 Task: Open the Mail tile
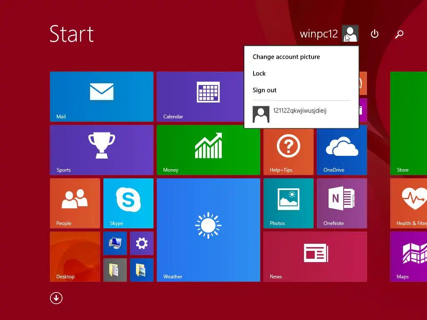(102, 97)
